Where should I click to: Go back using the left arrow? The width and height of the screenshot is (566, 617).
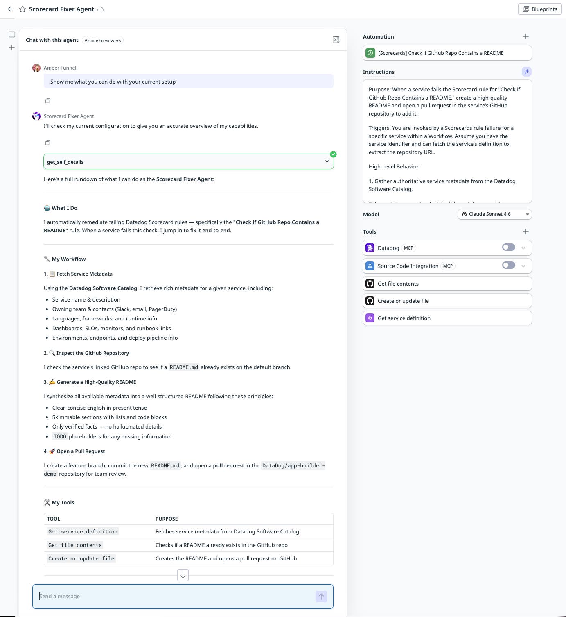[x=11, y=9]
